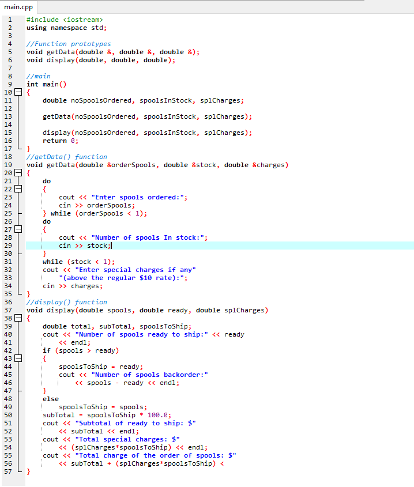The image size is (414, 487).
Task: Click the 'else' keyword on line 48
Action: [x=51, y=399]
